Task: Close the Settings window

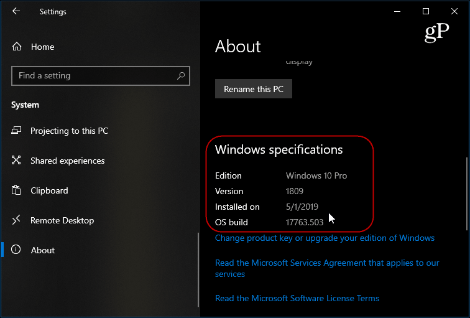Action: (x=454, y=11)
